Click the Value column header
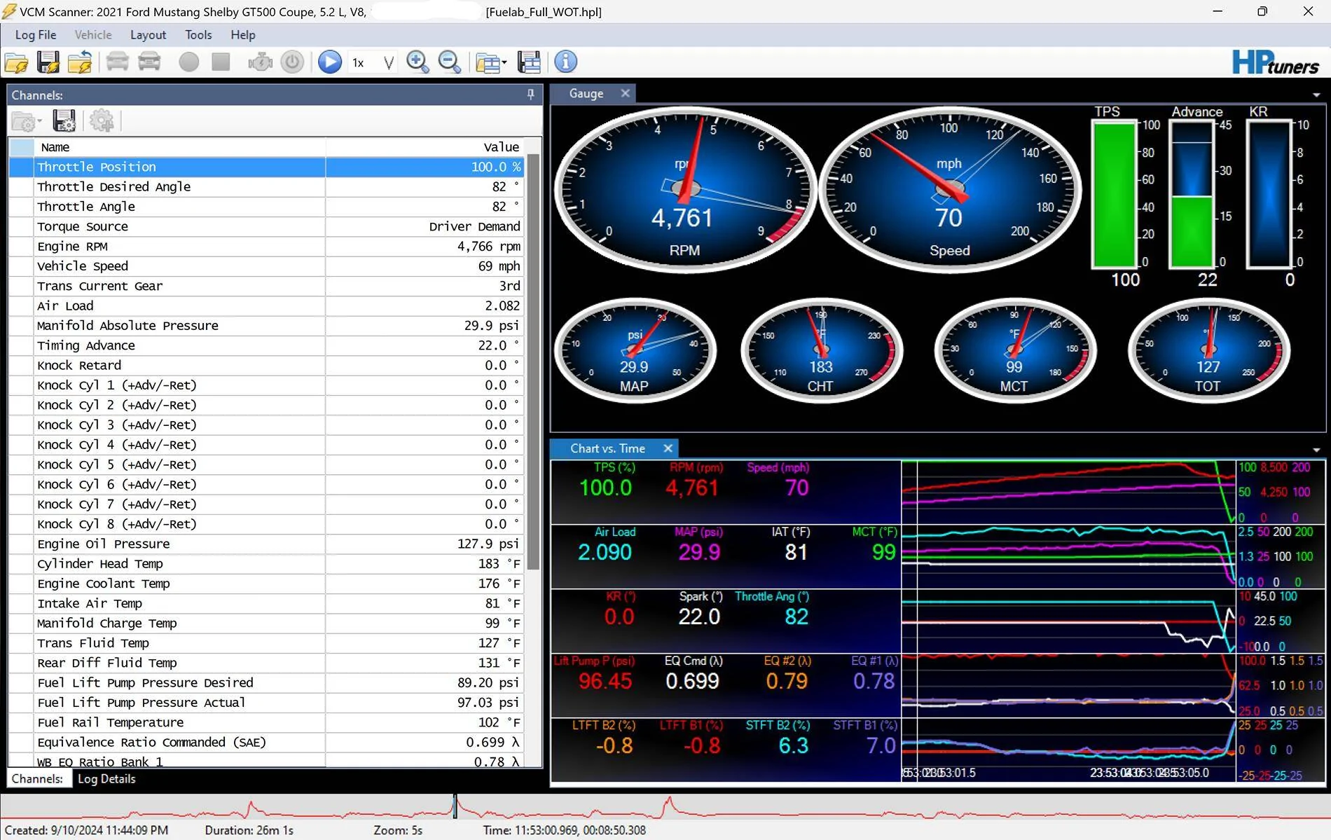The width and height of the screenshot is (1331, 840). click(426, 147)
